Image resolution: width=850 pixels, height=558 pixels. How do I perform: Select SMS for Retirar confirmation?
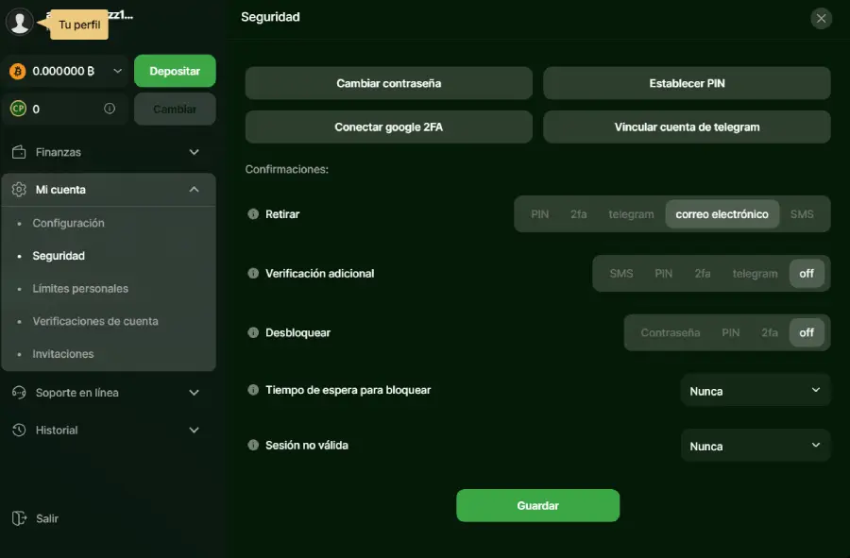pos(802,214)
